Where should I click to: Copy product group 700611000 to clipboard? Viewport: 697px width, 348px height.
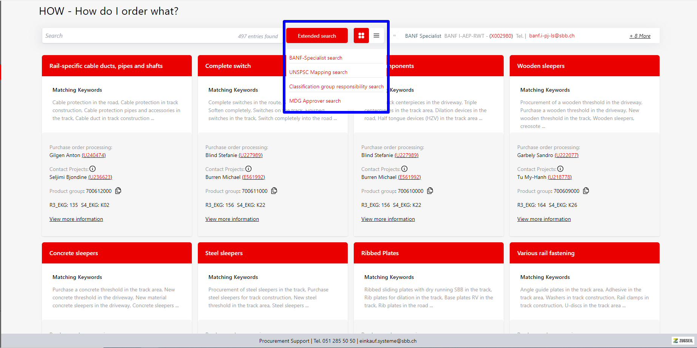[x=274, y=191]
